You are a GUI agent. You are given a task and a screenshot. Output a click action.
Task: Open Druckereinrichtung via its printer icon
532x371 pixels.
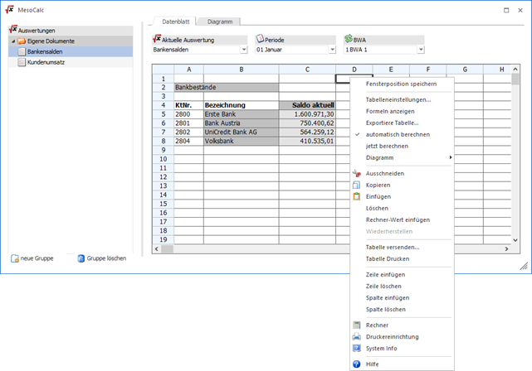pyautogui.click(x=357, y=337)
